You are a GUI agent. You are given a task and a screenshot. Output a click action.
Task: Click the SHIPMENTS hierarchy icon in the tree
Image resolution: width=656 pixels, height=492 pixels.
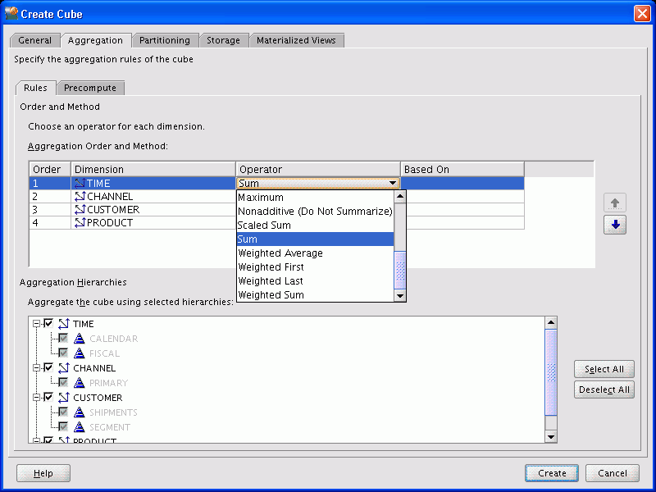pos(80,412)
